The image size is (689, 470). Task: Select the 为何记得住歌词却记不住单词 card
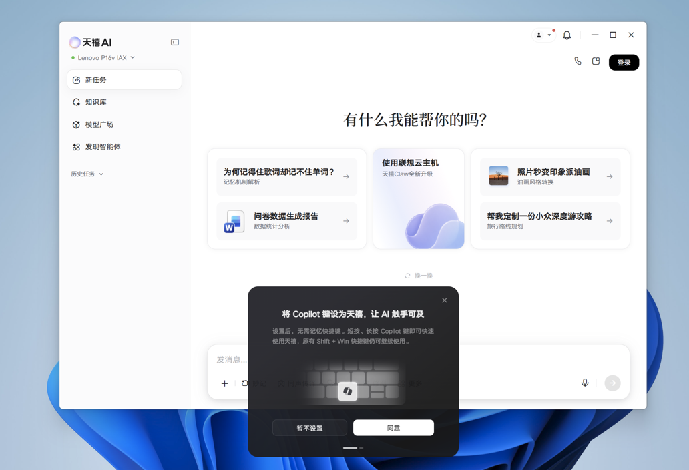(287, 176)
